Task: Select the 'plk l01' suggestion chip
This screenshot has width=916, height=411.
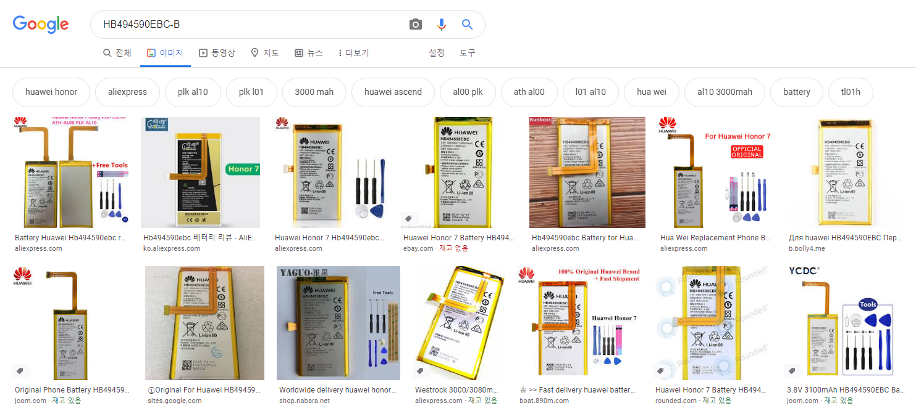Action: (251, 92)
